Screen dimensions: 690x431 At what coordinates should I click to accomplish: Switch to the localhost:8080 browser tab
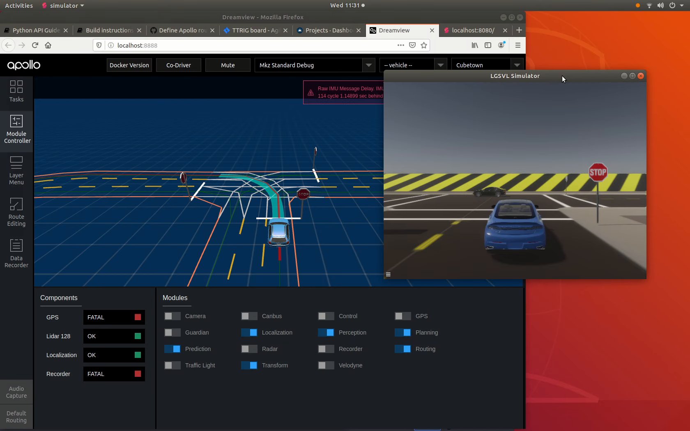click(x=473, y=30)
